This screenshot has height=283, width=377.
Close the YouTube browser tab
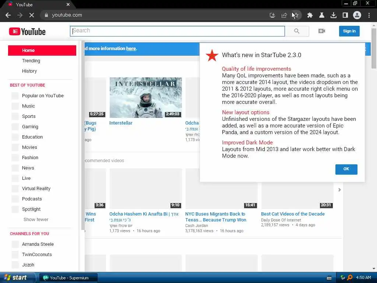68,4
